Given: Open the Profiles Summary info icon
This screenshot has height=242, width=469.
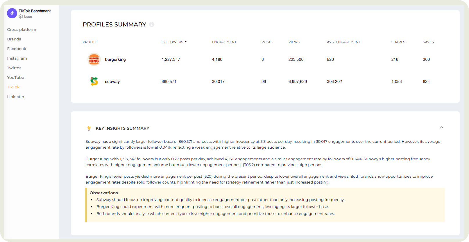Looking at the screenshot, I should [152, 24].
